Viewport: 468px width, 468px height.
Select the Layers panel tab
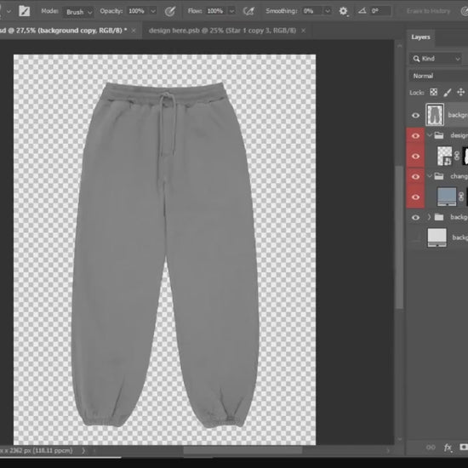click(420, 37)
